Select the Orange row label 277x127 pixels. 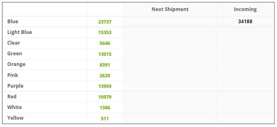[x=16, y=64]
